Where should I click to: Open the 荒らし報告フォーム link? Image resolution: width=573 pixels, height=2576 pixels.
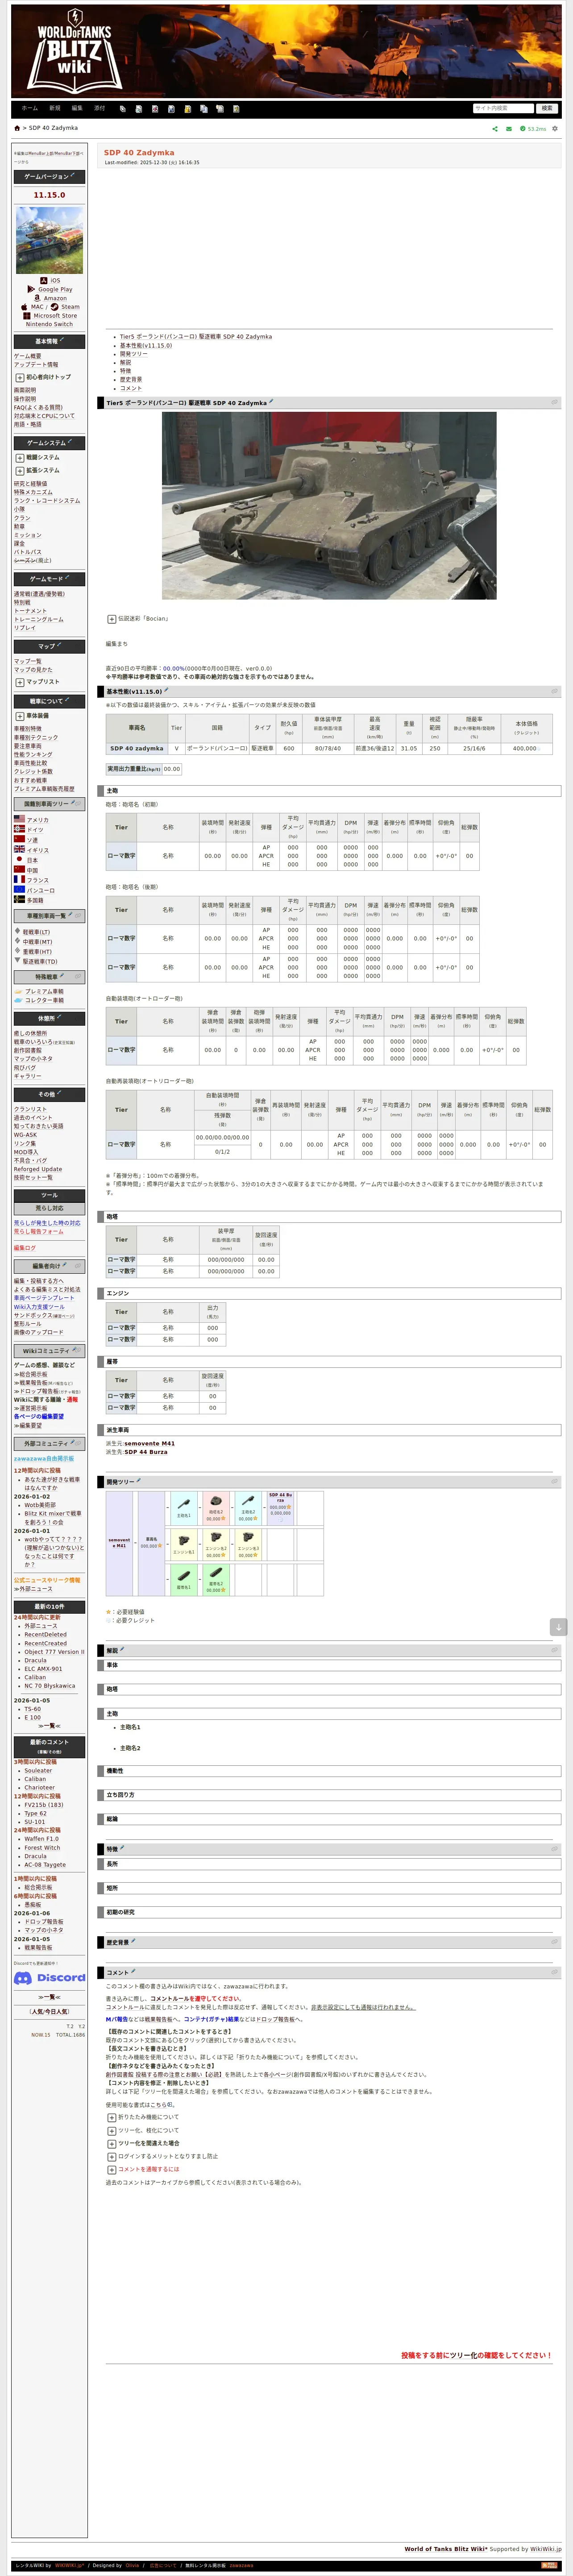pyautogui.click(x=38, y=1231)
